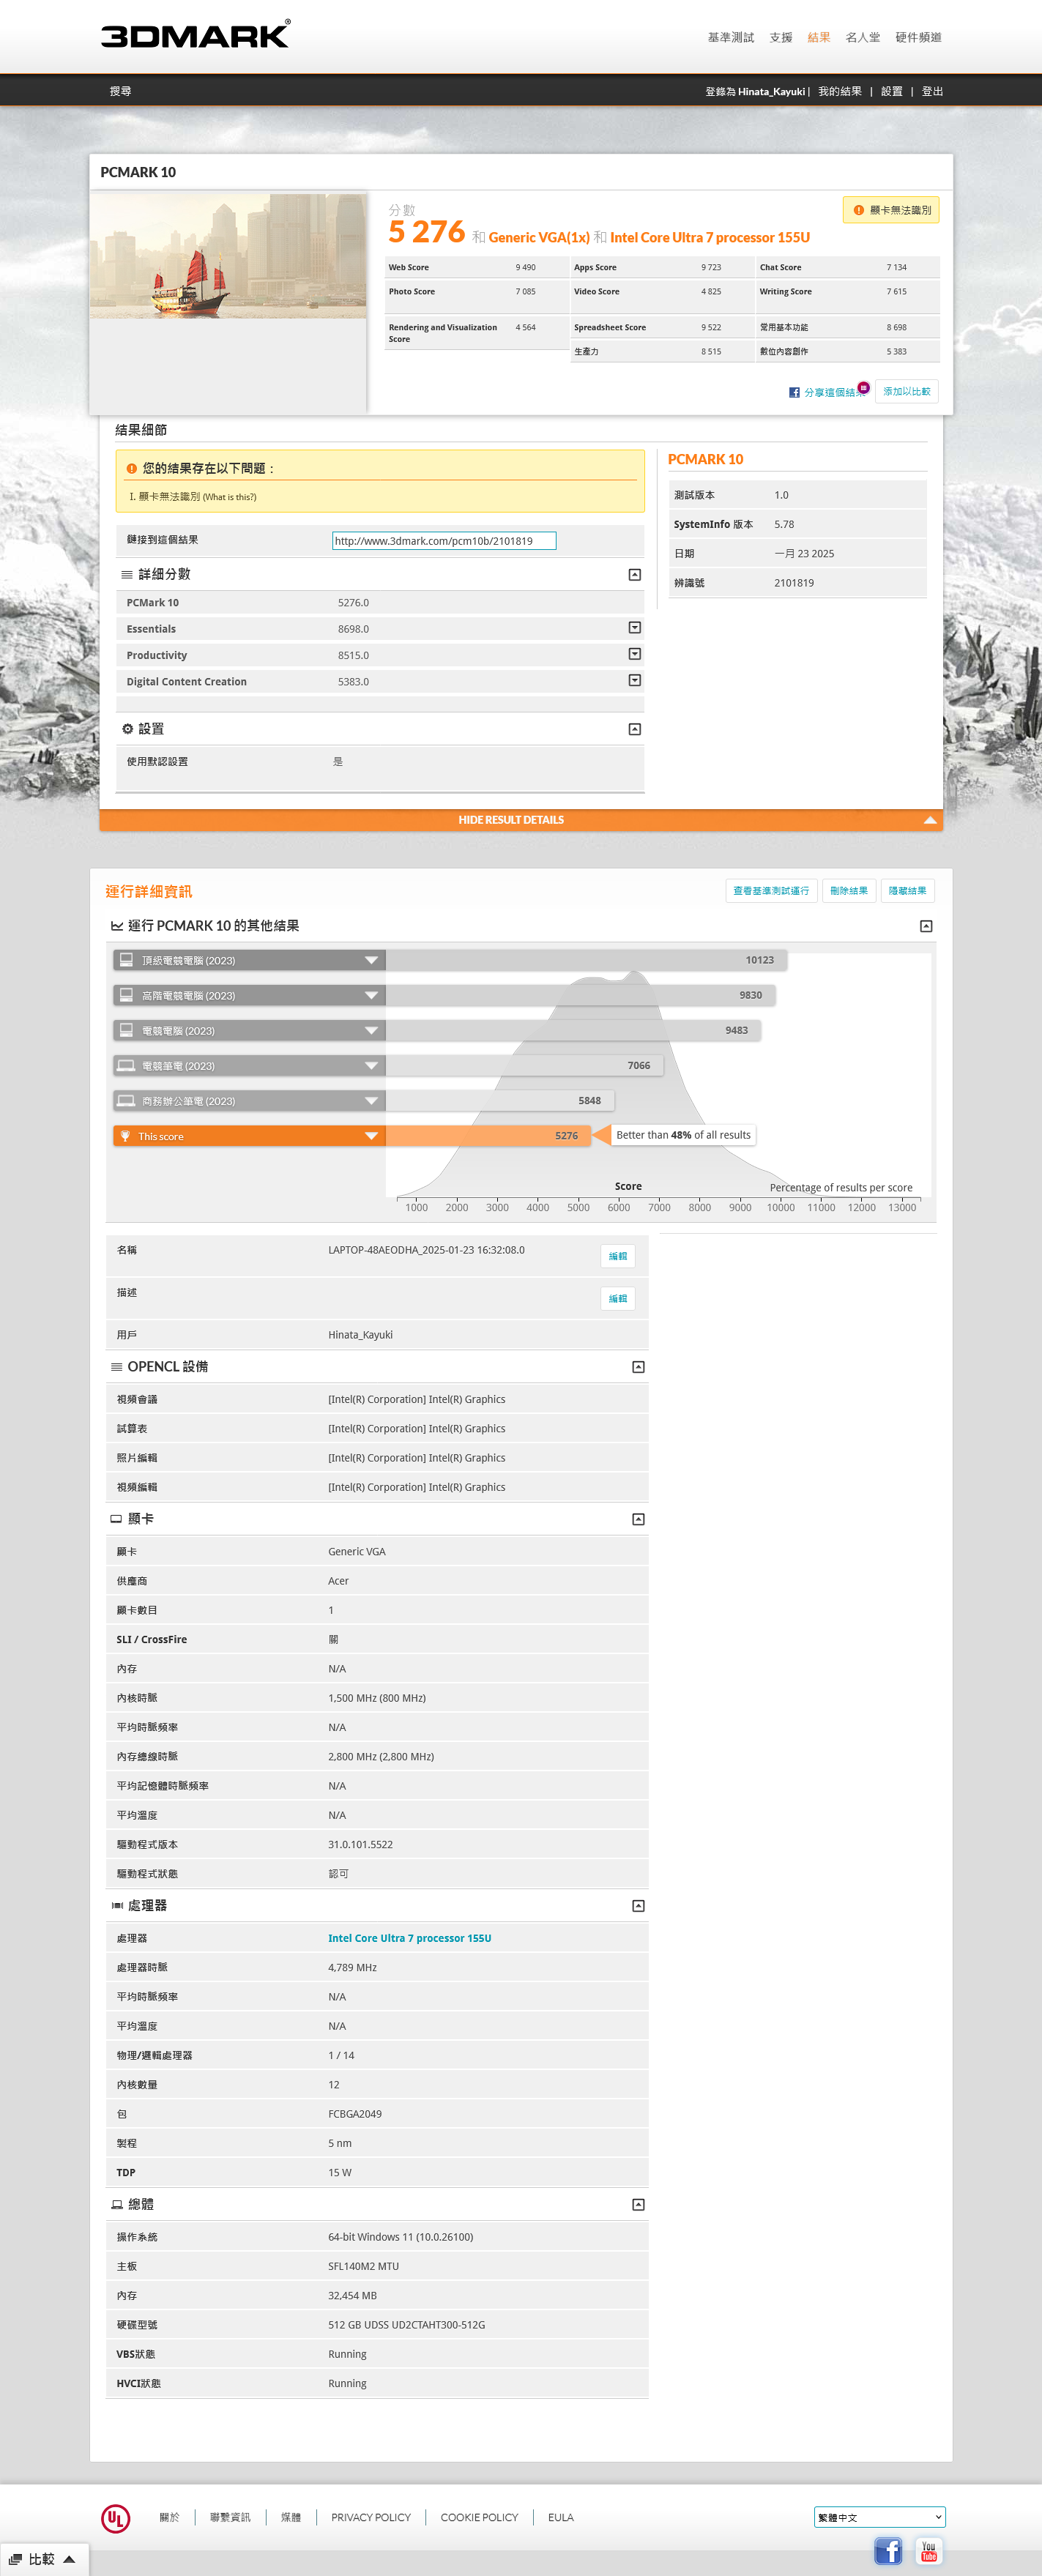Click the list icon beside 詳細分數
The image size is (1042, 2576).
pos(127,575)
